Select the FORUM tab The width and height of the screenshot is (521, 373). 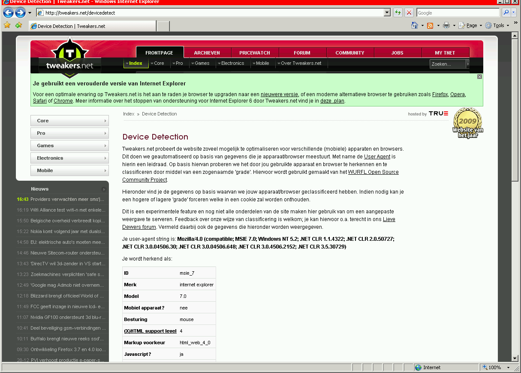302,53
